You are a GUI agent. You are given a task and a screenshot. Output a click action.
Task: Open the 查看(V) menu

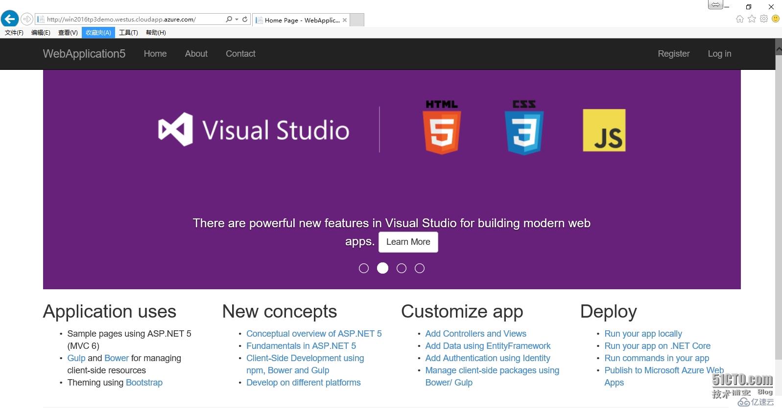[68, 33]
